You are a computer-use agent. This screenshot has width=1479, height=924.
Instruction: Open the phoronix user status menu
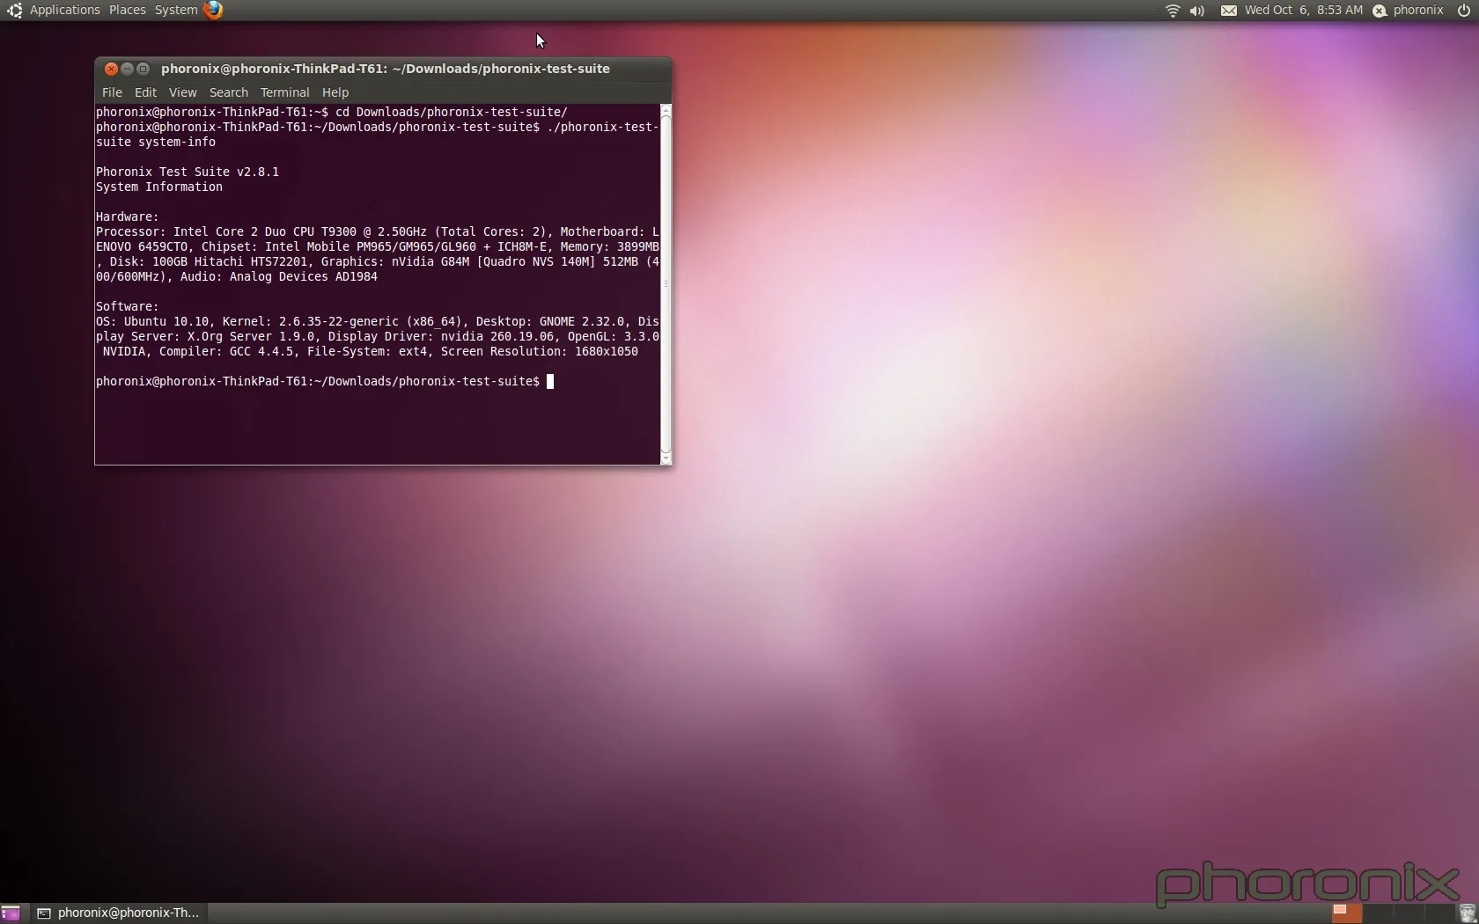(1409, 11)
